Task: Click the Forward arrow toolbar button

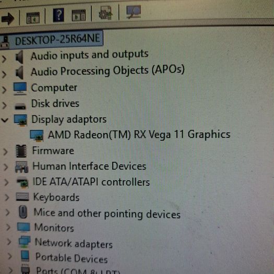Action: tap(8, 18)
